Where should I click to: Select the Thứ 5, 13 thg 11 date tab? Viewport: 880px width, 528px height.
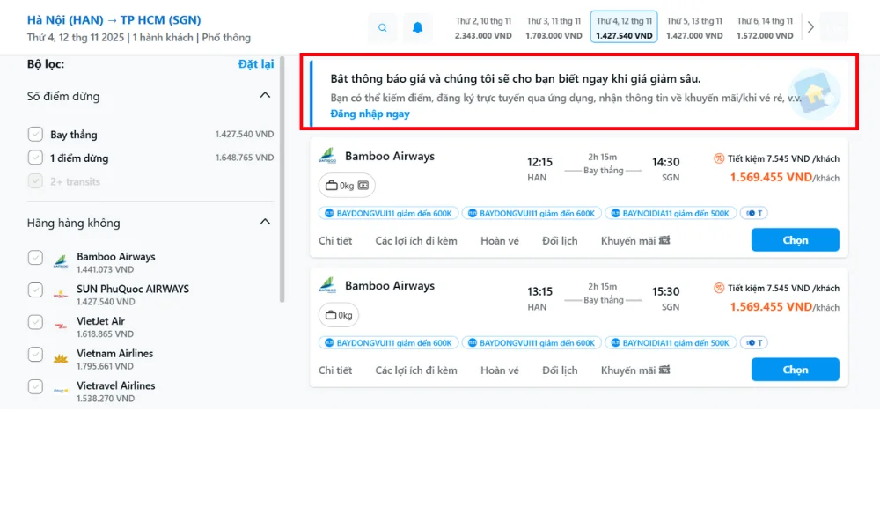tap(694, 28)
